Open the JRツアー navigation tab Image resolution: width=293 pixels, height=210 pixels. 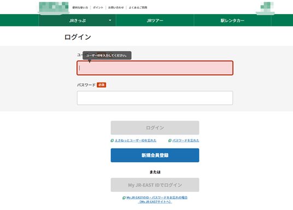coord(155,20)
